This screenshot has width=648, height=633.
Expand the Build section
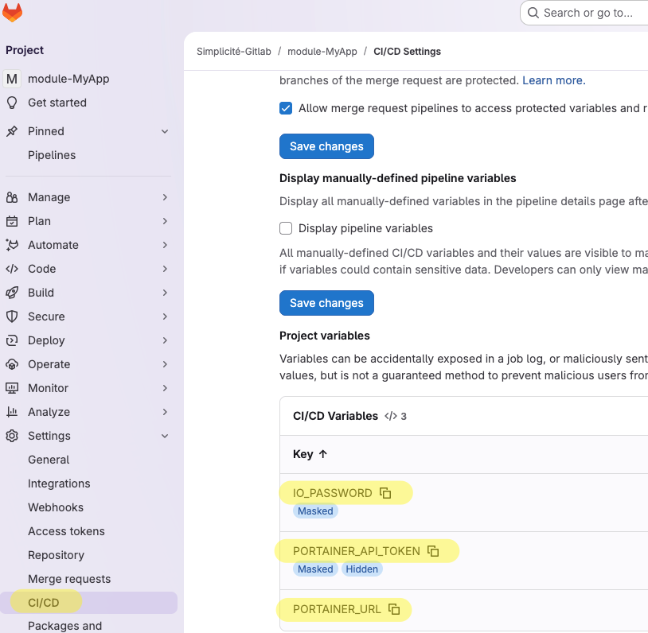coord(165,293)
